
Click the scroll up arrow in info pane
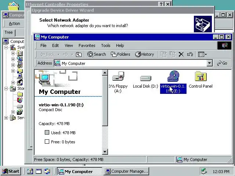click(x=105, y=73)
